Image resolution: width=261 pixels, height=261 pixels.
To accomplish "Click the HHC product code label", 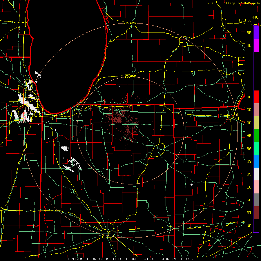I will [255, 17].
